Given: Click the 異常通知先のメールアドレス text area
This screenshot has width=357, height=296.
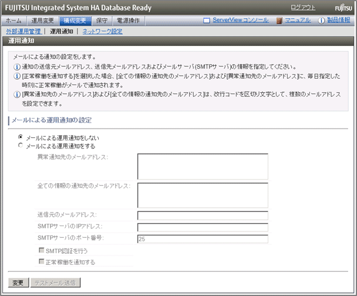Looking at the screenshot, I should pyautogui.click(x=203, y=166).
